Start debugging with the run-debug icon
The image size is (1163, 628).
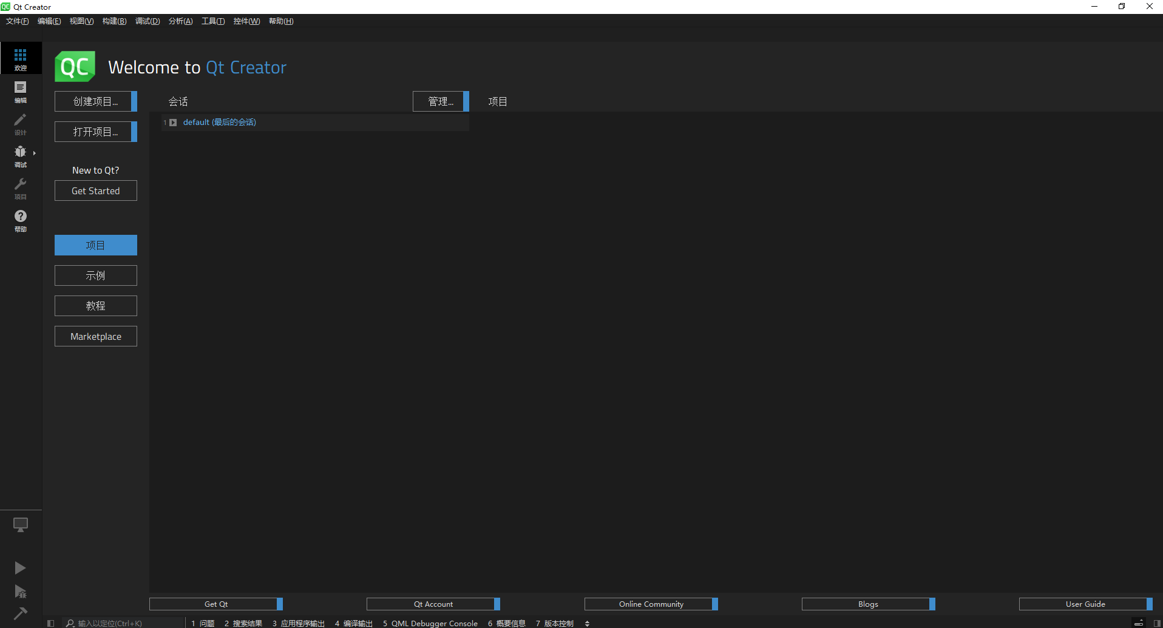[x=20, y=592]
